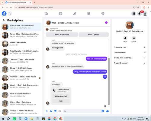Viewport: 151px width, 121px height.
Task: Open Chrome three-dot menu
Action: point(148,7)
